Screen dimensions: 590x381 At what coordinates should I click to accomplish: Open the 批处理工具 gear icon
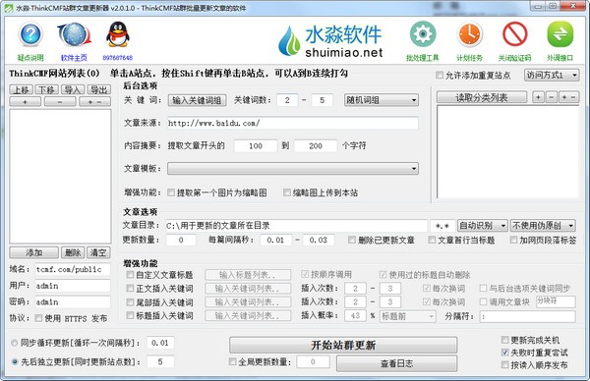[423, 34]
